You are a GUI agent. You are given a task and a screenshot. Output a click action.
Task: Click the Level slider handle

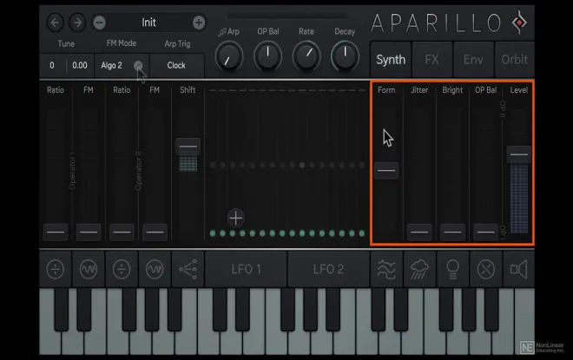tap(518, 154)
